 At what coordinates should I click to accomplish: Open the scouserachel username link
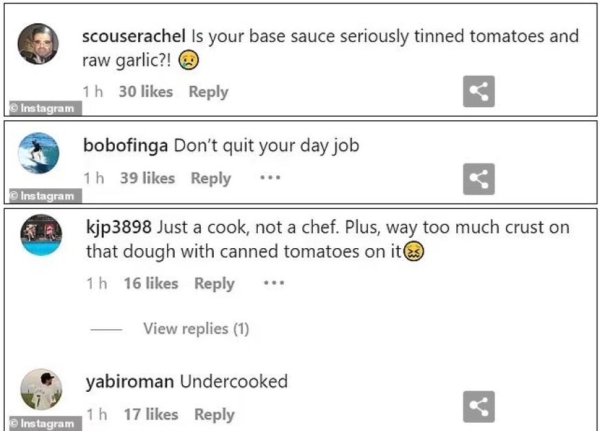[134, 36]
